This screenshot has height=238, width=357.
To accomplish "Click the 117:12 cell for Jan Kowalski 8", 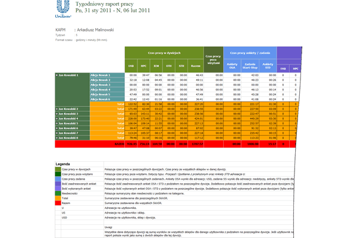I will click(x=196, y=138).
